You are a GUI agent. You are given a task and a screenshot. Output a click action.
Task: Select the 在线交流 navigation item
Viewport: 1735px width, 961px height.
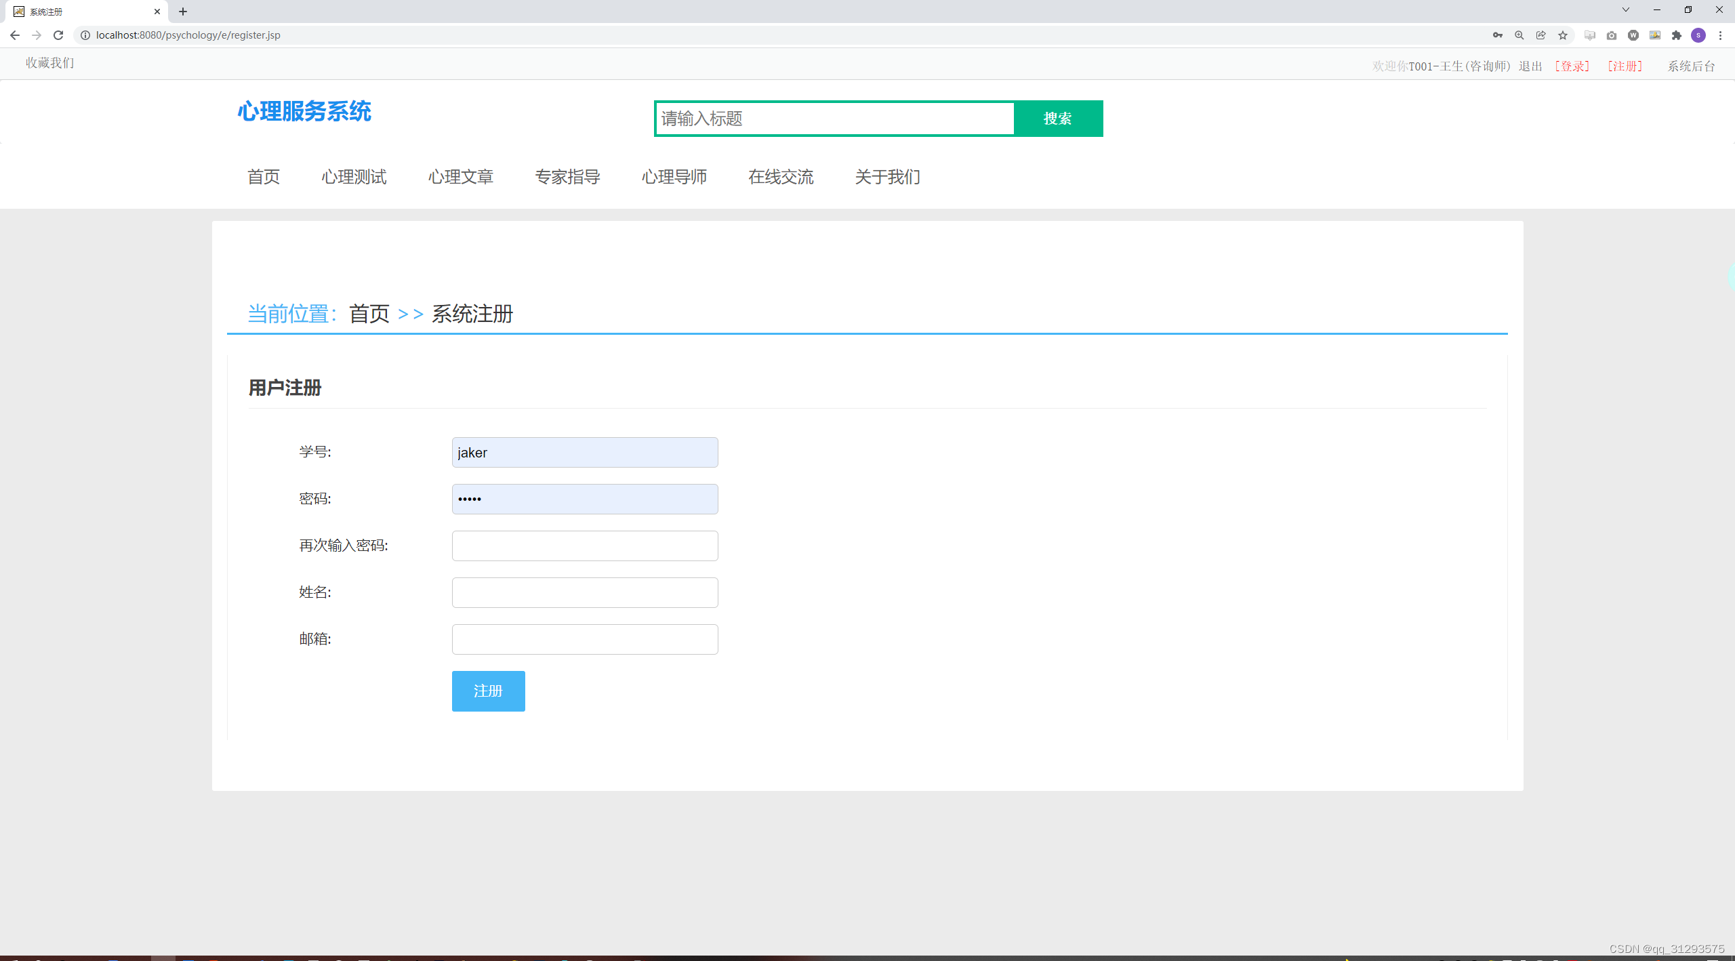(781, 177)
